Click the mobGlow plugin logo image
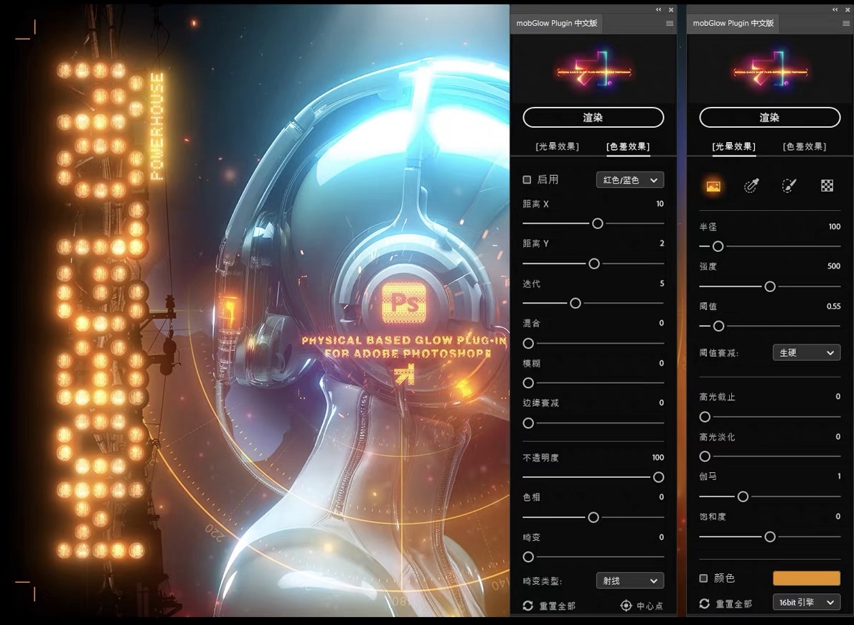The image size is (854, 625). pos(593,69)
